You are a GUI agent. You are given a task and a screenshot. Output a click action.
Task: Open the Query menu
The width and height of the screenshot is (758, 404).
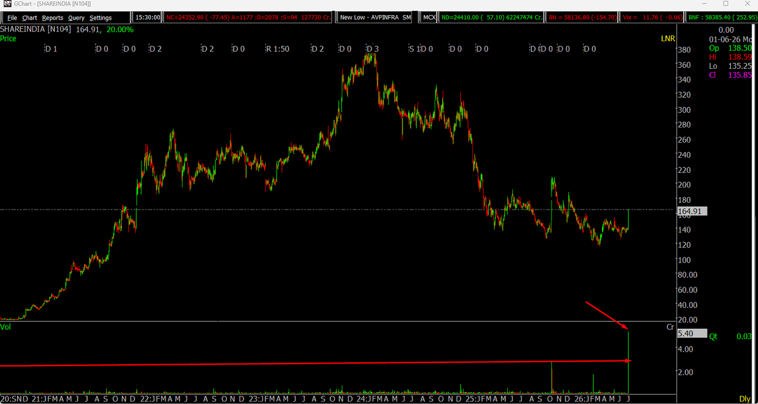(76, 18)
